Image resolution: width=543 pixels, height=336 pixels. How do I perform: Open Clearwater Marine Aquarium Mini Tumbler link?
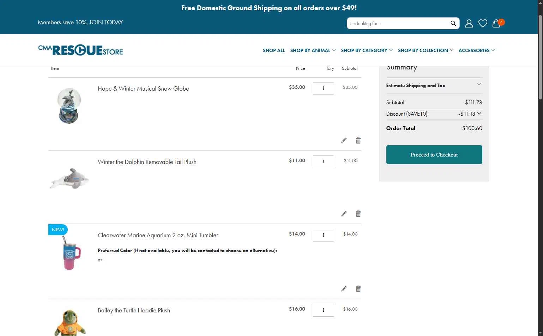[158, 235]
